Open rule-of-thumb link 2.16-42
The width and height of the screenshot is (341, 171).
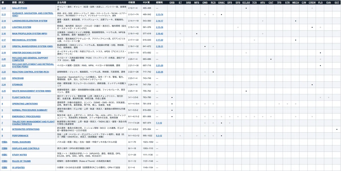click(x=159, y=34)
